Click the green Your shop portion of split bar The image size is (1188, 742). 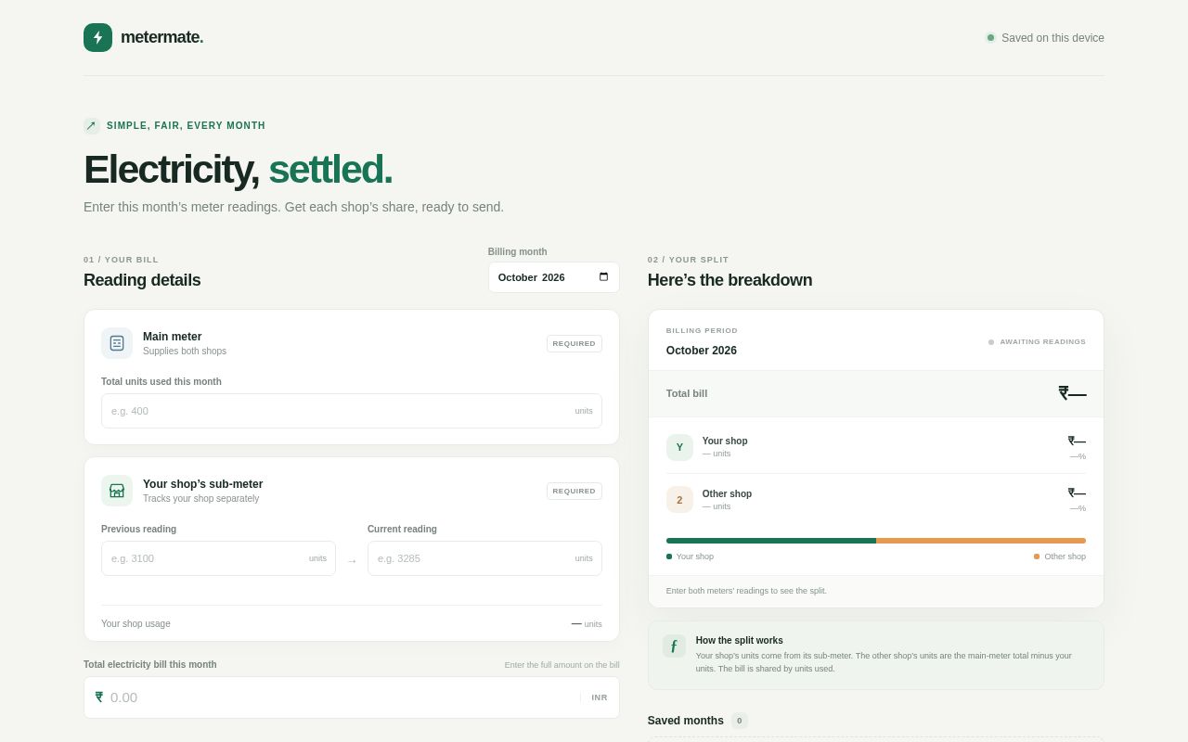click(771, 541)
